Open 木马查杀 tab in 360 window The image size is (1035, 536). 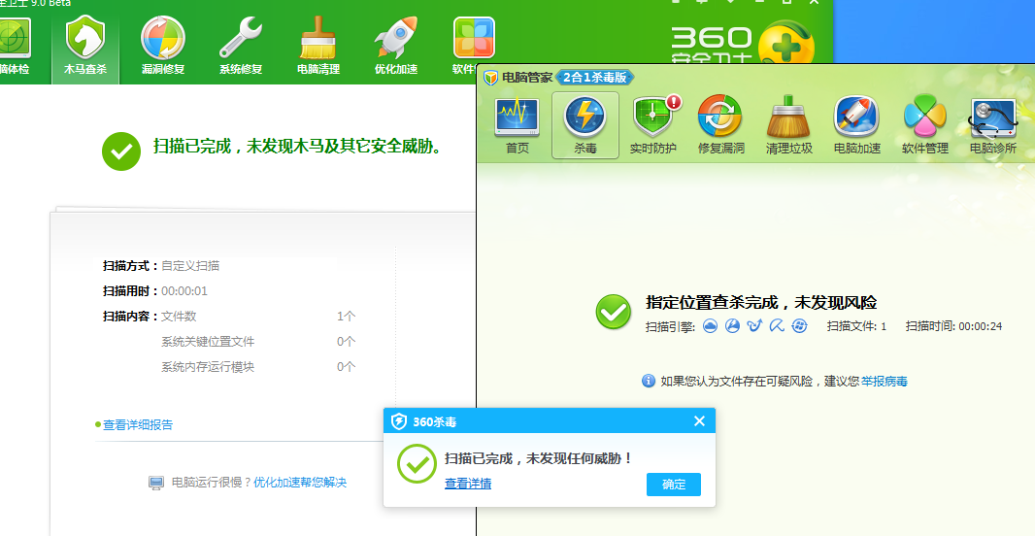pos(85,45)
